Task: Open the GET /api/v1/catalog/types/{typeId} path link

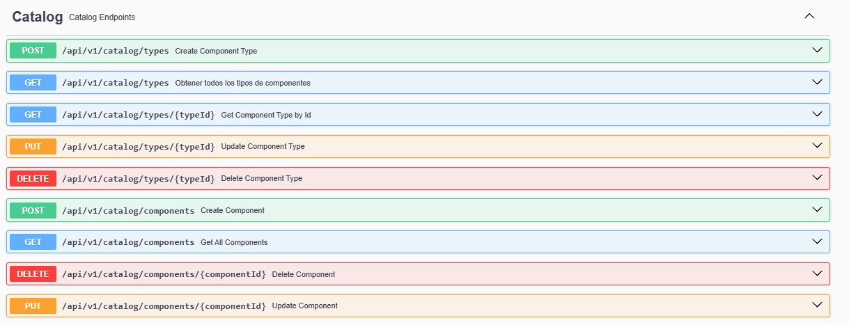Action: tap(139, 115)
